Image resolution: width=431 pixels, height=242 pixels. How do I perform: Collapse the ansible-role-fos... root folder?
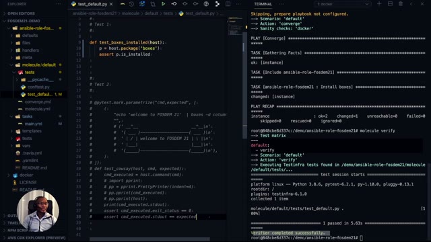[36, 28]
